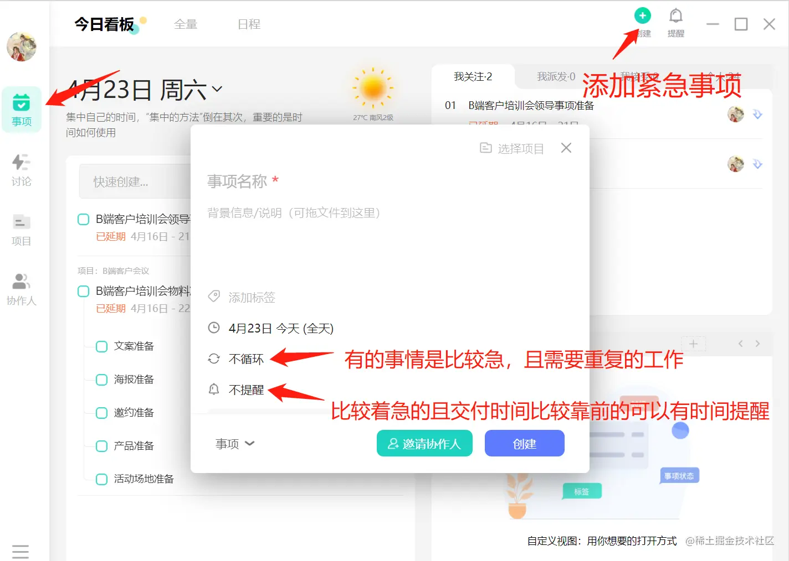The width and height of the screenshot is (789, 561).
Task: Click the 快速创建 input box
Action: [x=136, y=181]
